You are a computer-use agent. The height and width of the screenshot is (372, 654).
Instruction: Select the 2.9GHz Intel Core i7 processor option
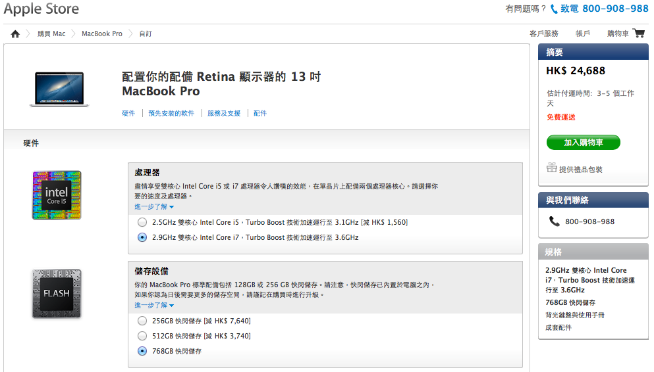142,237
